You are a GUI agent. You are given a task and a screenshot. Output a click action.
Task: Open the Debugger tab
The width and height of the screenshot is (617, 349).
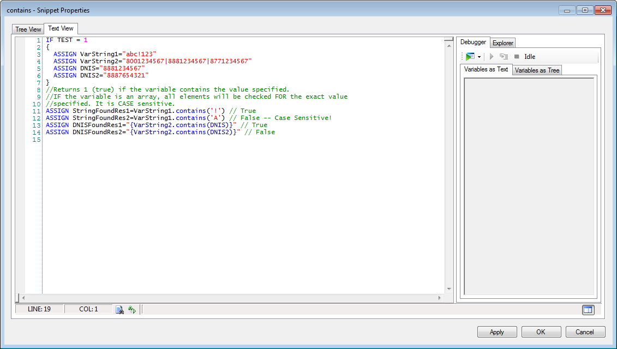[473, 42]
